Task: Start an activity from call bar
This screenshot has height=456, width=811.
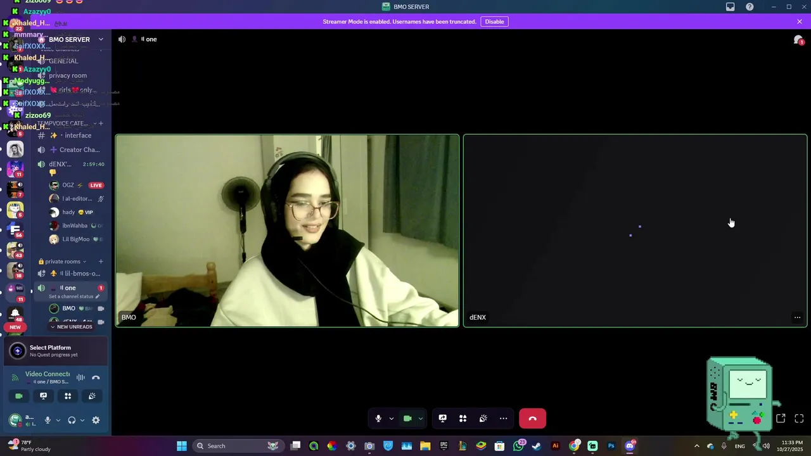Action: click(x=463, y=419)
